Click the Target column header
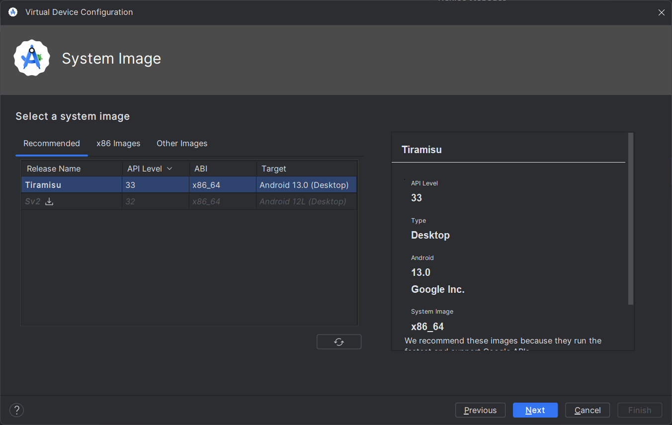672x425 pixels. [x=307, y=169]
